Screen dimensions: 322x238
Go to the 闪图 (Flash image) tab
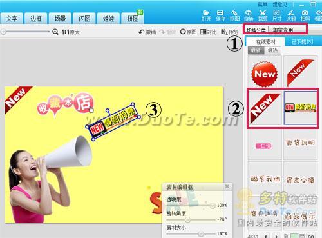pos(84,18)
